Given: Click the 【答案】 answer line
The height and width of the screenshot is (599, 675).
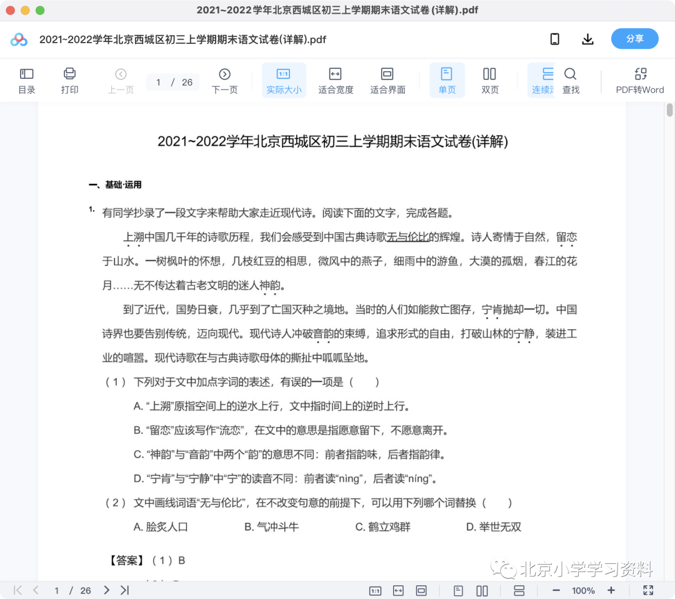Looking at the screenshot, I should click(x=146, y=561).
